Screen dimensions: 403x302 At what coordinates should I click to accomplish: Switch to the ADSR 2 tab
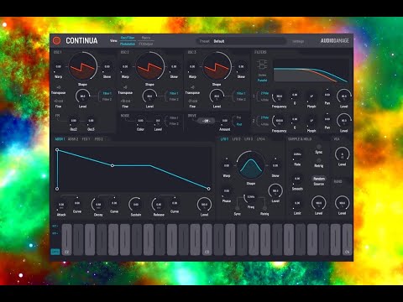(x=73, y=139)
